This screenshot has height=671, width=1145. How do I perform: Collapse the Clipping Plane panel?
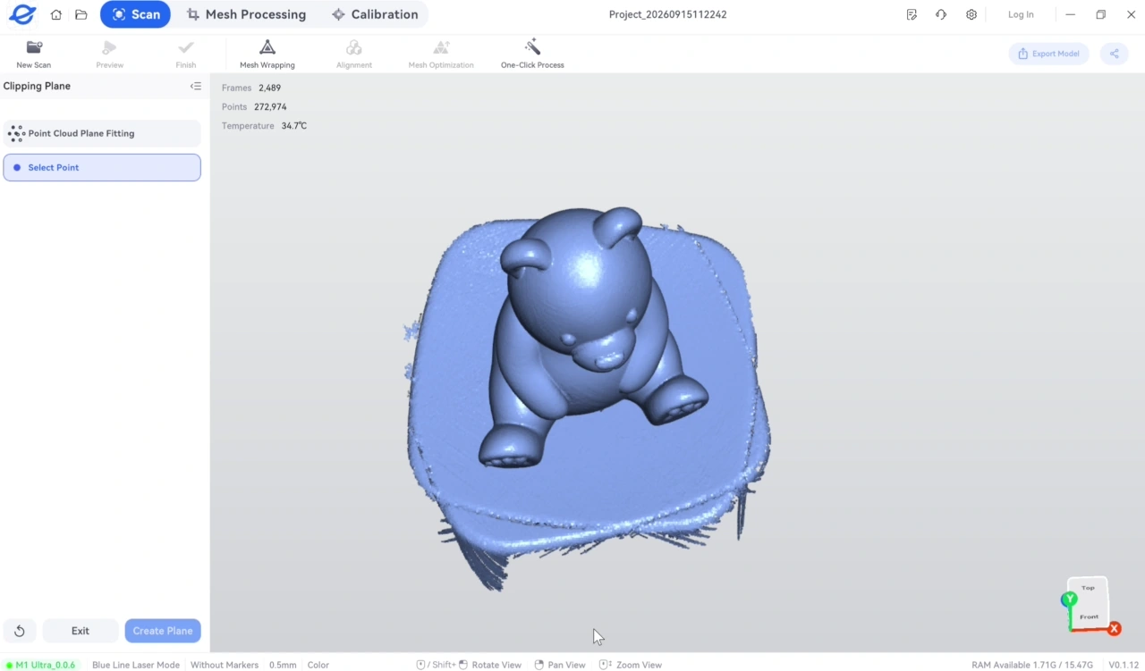(195, 86)
